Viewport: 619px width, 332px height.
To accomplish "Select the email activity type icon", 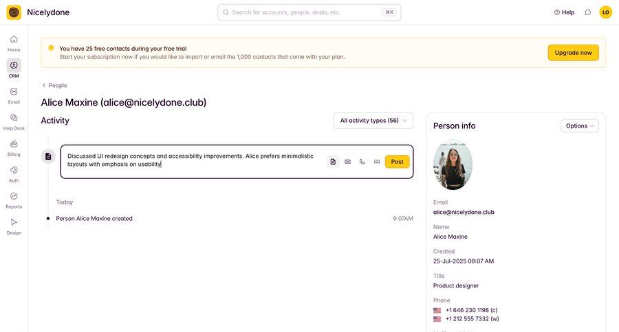I will click(347, 161).
